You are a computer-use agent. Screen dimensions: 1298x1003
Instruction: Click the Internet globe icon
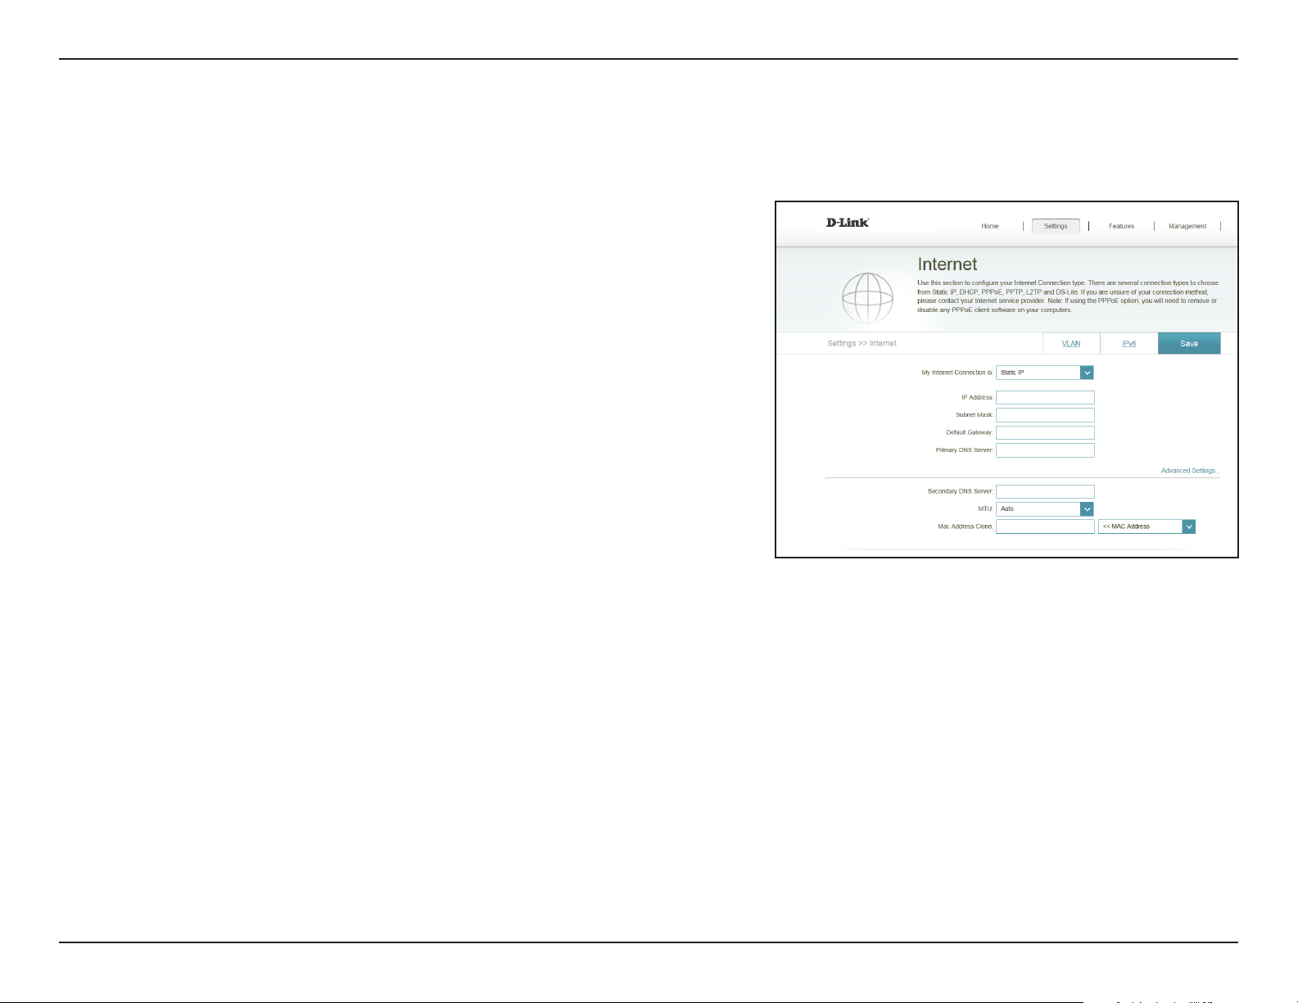point(867,298)
